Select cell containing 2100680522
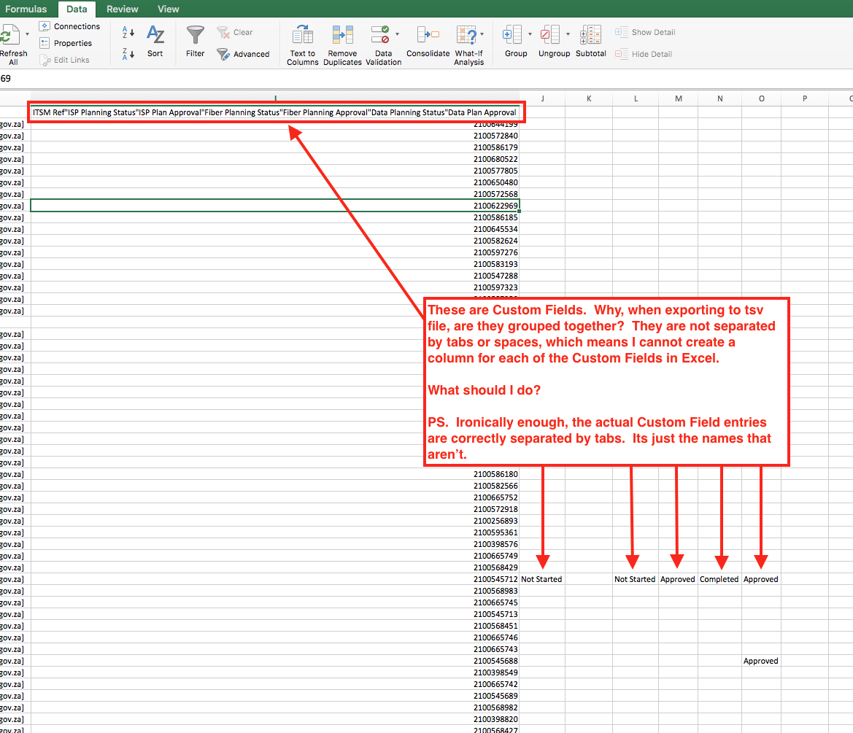 (275, 159)
